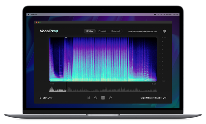Switch to the Original tab

click(90, 31)
